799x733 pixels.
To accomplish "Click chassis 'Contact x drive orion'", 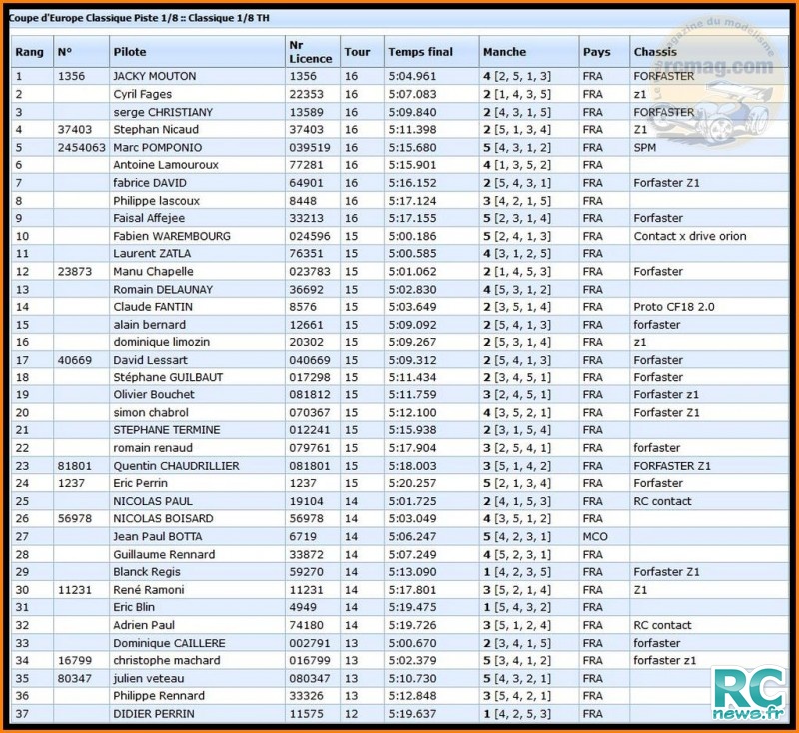I will (x=690, y=237).
